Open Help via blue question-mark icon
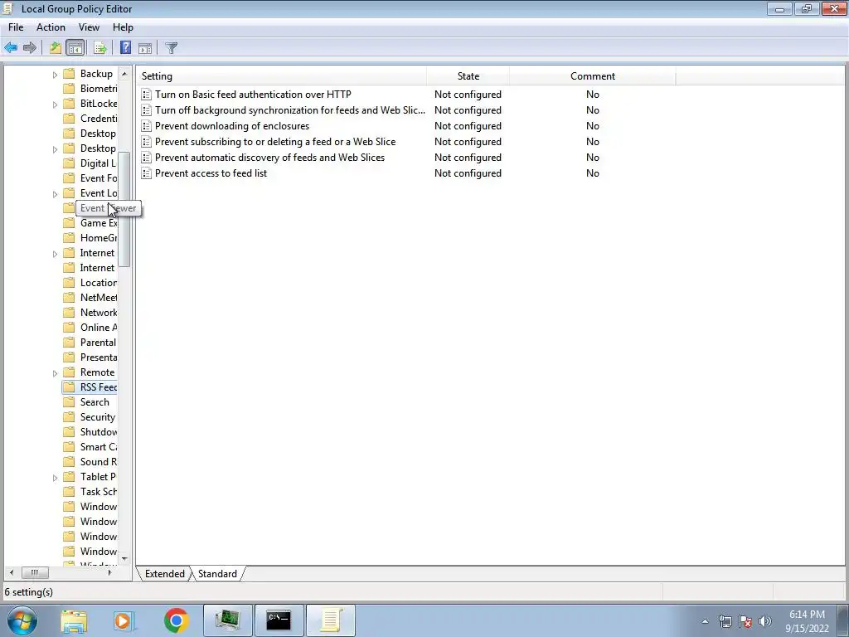The width and height of the screenshot is (849, 637). point(125,47)
